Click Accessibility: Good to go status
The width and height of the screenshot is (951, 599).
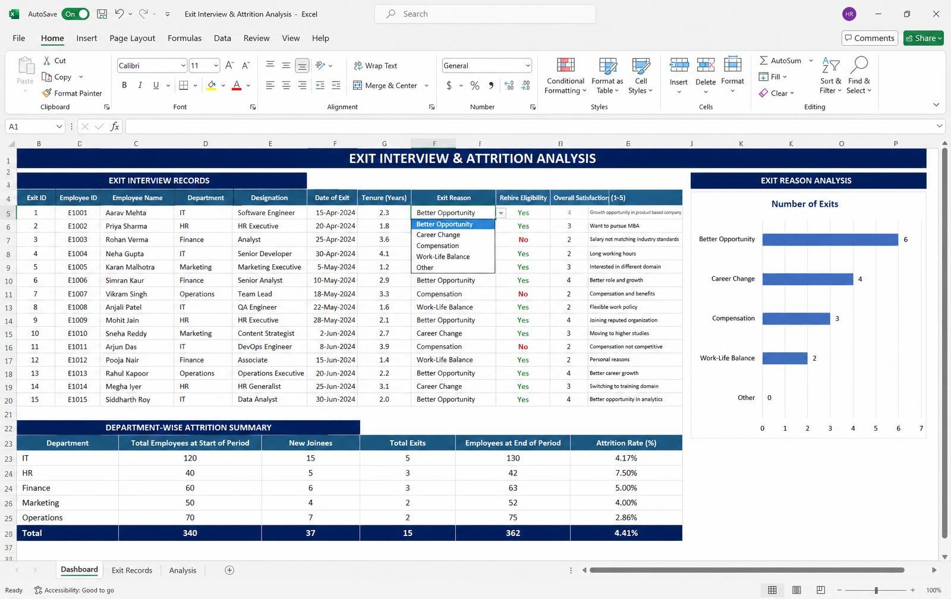(x=74, y=590)
